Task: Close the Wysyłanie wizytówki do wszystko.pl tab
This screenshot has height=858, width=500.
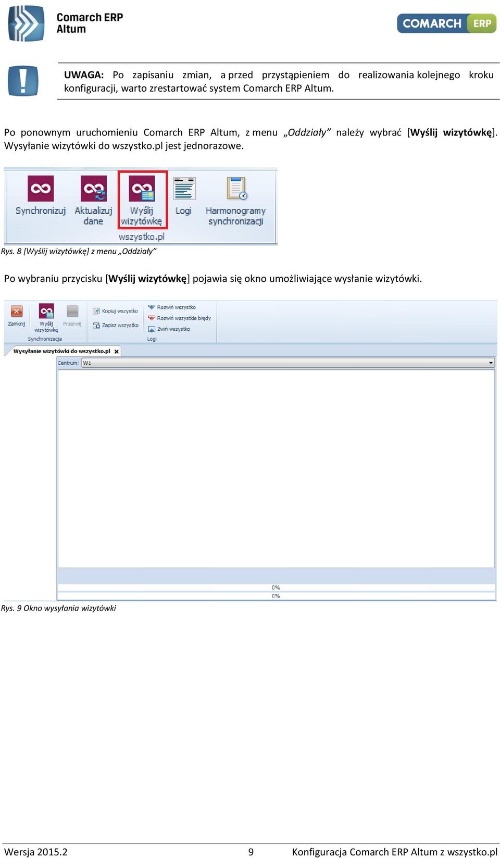Action: pos(117,352)
